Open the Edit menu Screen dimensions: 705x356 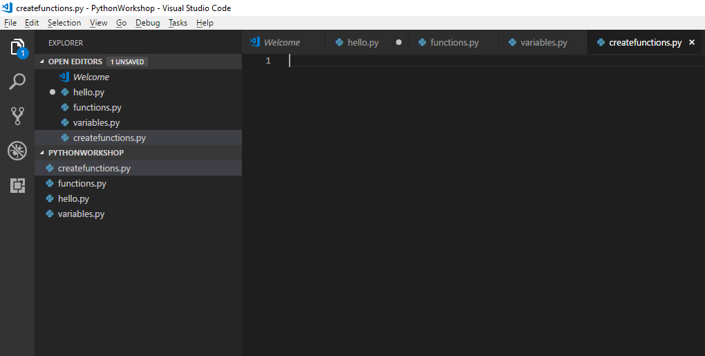tap(32, 23)
